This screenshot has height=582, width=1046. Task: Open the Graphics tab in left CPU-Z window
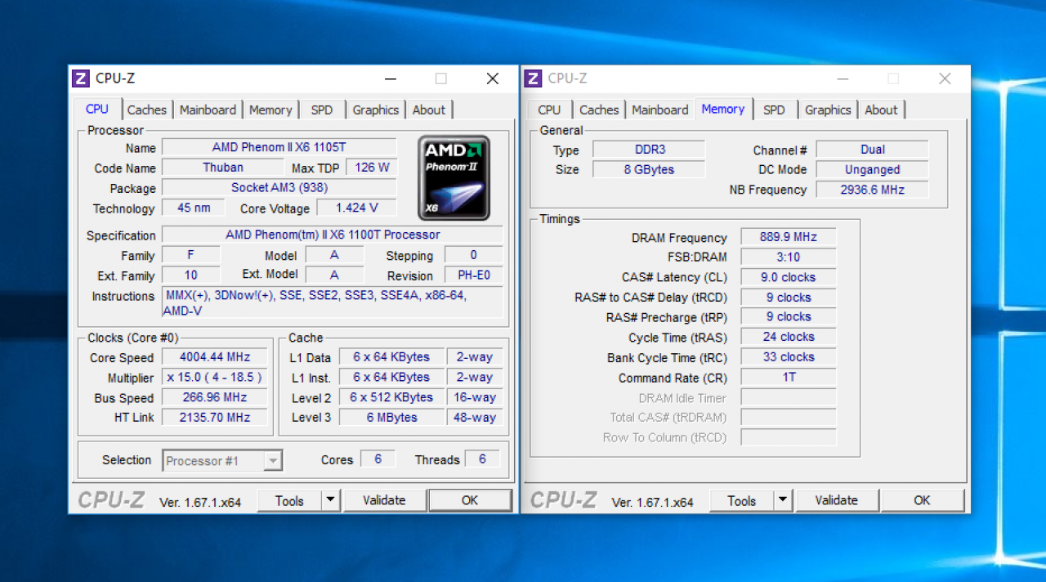click(x=376, y=110)
